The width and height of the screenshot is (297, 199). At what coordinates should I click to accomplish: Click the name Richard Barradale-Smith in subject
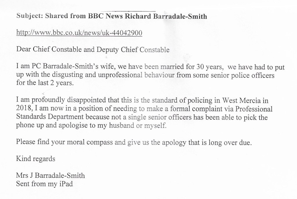pos(166,17)
